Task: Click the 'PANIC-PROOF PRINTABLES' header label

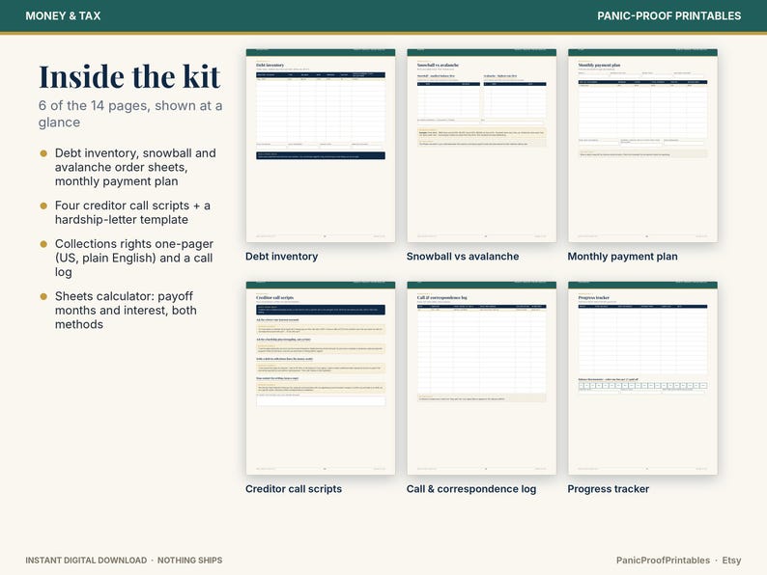Action: [669, 16]
